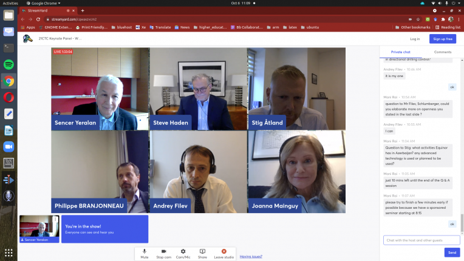Mute the microphone in the studio toolbar
This screenshot has width=464, height=261.
pos(145,252)
